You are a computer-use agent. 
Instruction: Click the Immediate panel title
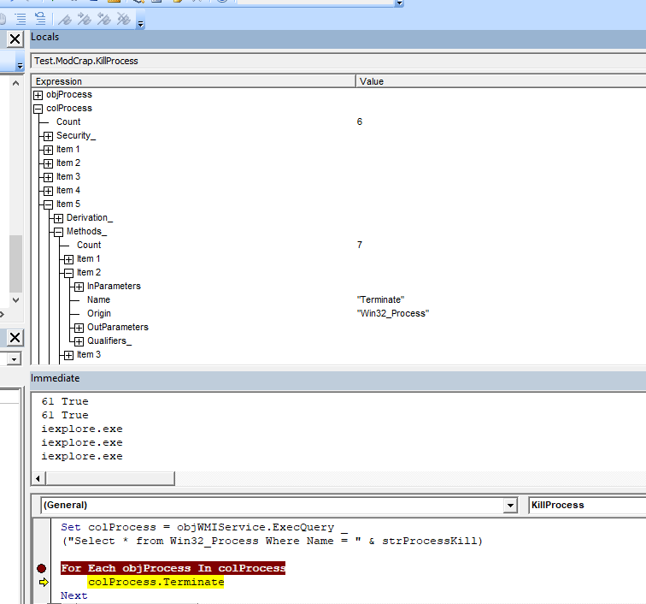point(56,378)
